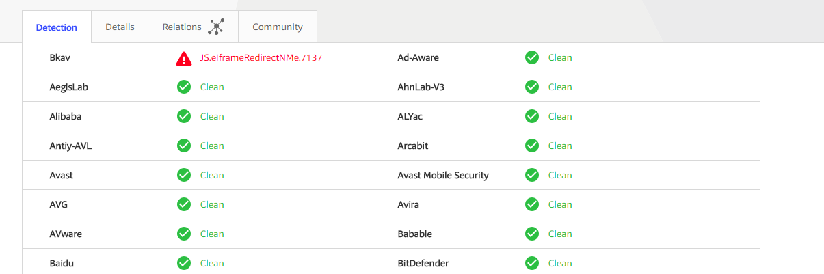Click the Babable engine name

415,234
